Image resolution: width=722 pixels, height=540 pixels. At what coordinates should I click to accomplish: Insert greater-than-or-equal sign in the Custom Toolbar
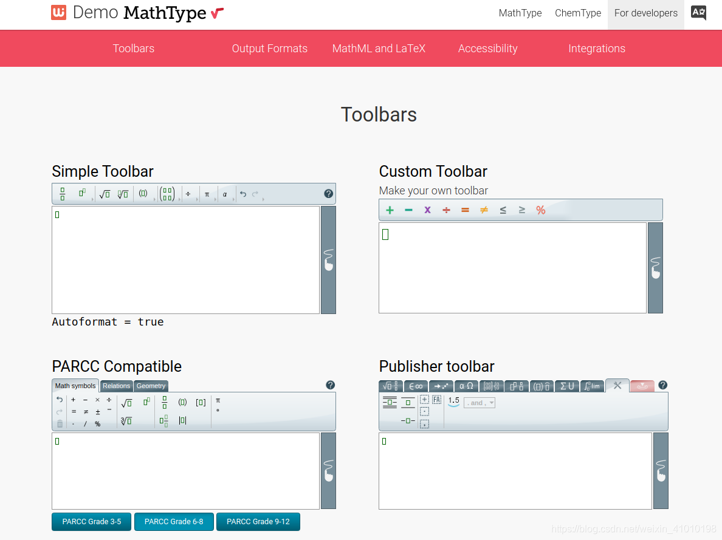pyautogui.click(x=521, y=210)
